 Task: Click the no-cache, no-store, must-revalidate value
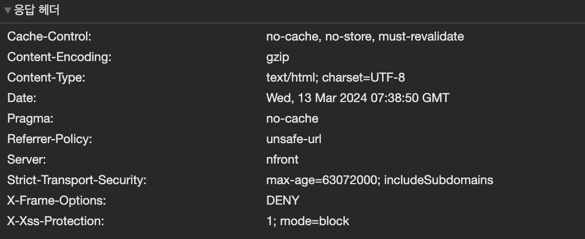(365, 37)
